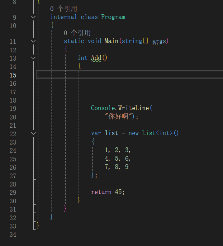
Task: Click the Console class name
Action: (102, 108)
